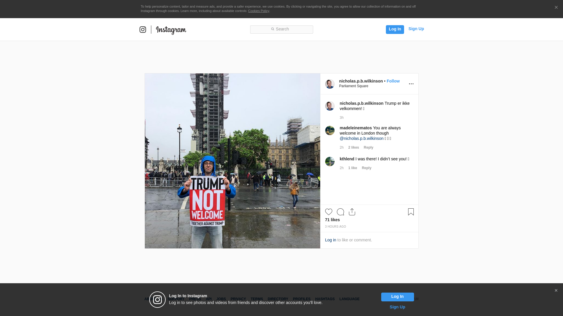Click the Instagram camera glyph logo
Screen dimensions: 563x316
[x=143, y=30]
